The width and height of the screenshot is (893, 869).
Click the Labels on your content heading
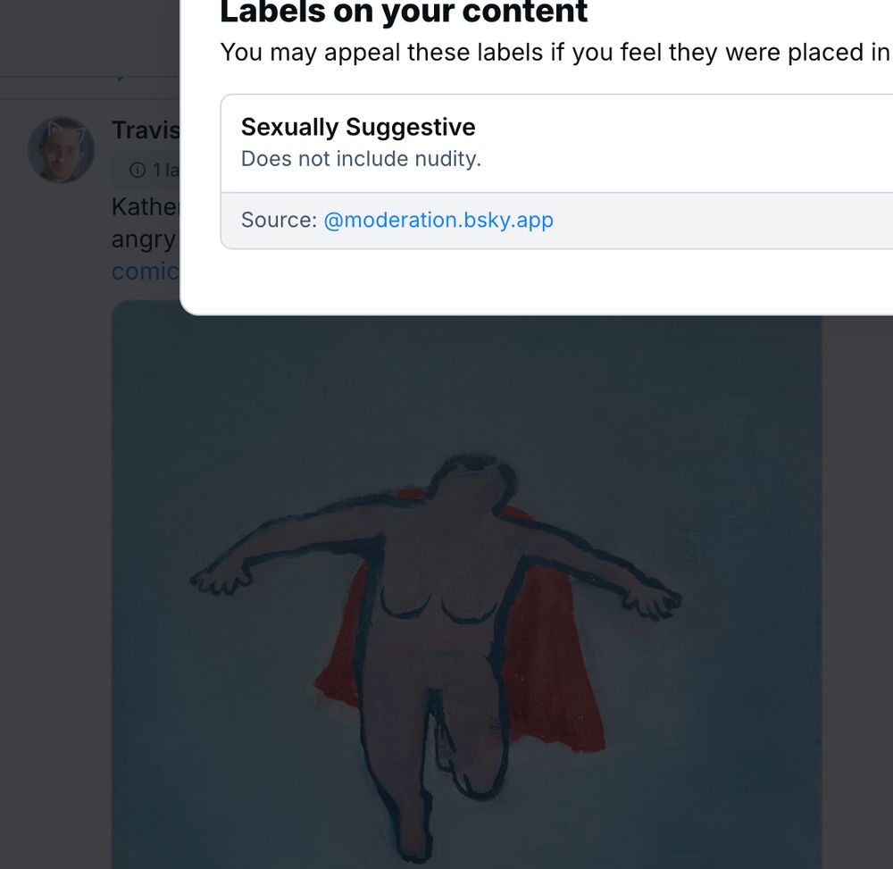[404, 13]
